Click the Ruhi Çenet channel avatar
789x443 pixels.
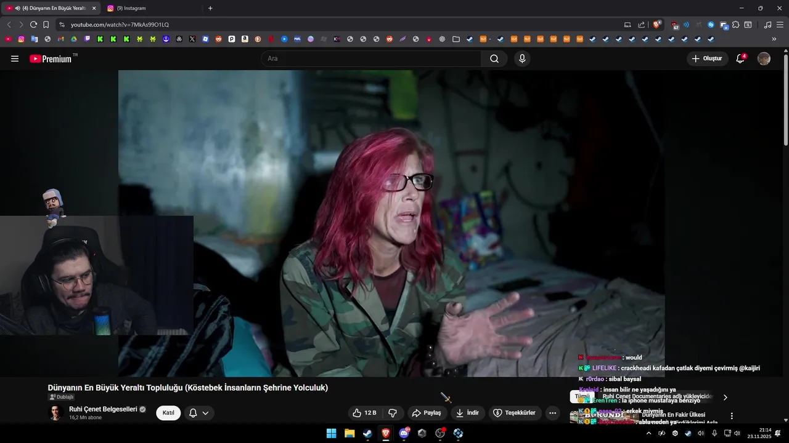click(56, 413)
